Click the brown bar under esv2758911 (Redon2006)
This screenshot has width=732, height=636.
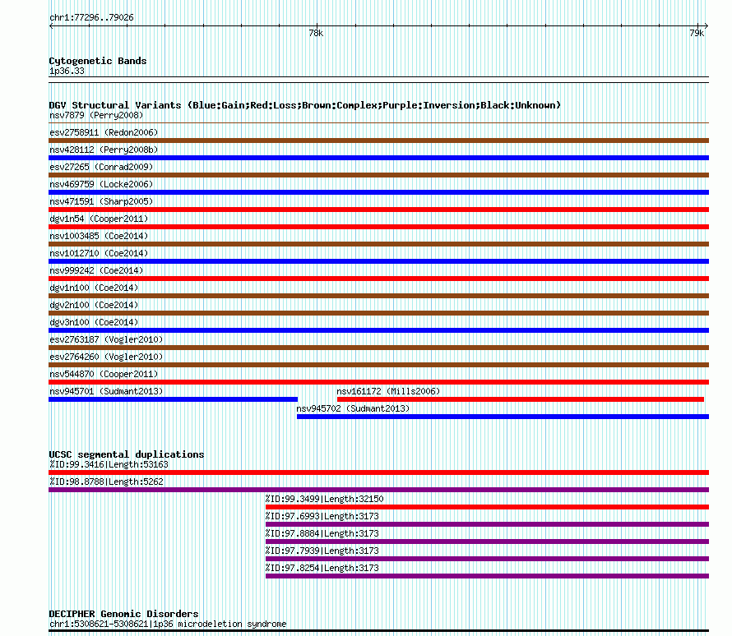pos(378,141)
